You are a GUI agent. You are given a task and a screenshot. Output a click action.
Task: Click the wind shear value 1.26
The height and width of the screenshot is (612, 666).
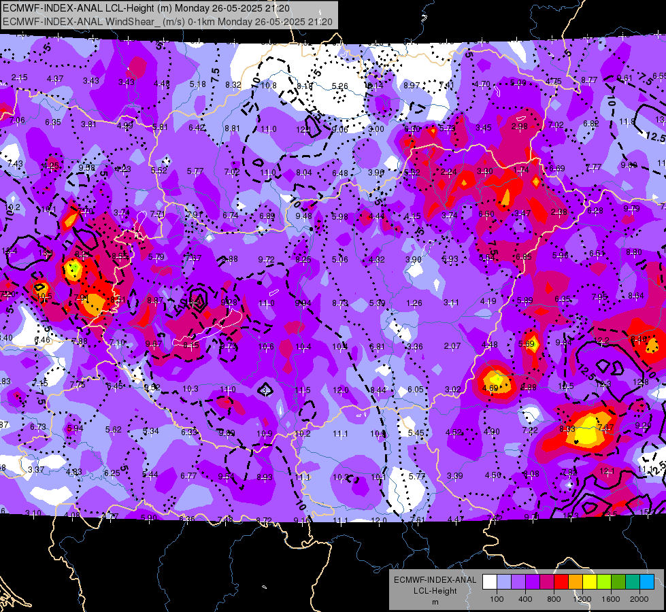click(x=414, y=303)
